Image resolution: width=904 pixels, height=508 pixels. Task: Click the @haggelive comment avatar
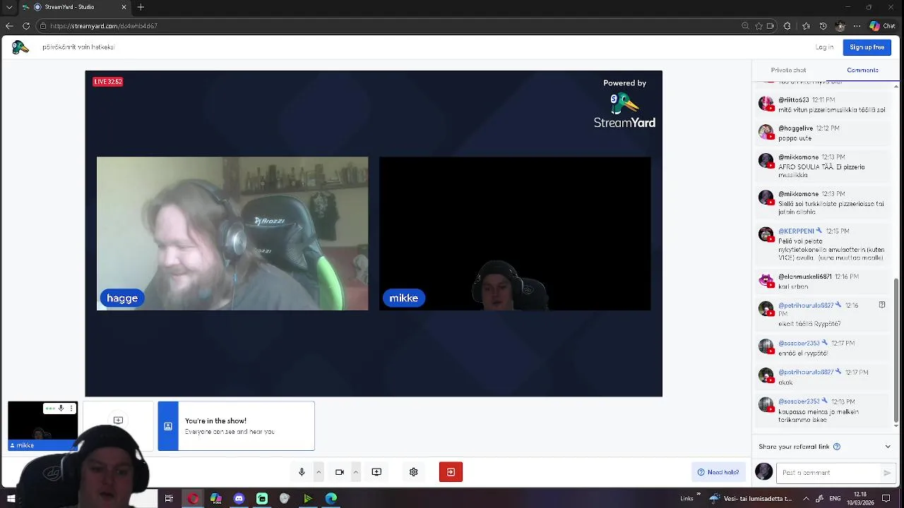coord(766,132)
